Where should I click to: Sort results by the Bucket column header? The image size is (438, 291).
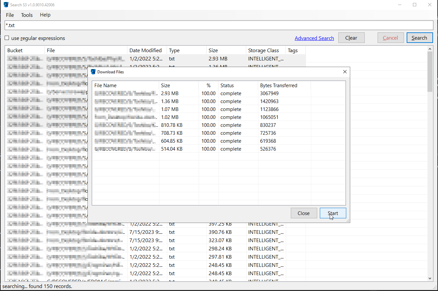coord(25,50)
